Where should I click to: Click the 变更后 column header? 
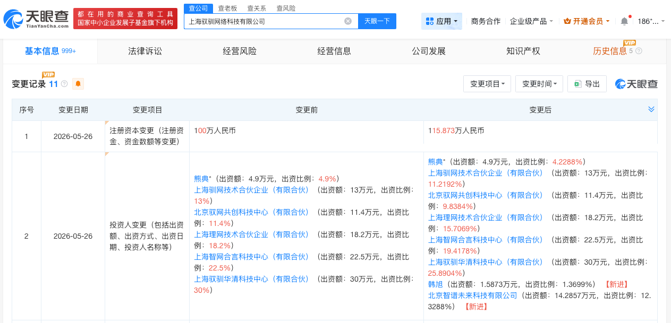(x=540, y=110)
